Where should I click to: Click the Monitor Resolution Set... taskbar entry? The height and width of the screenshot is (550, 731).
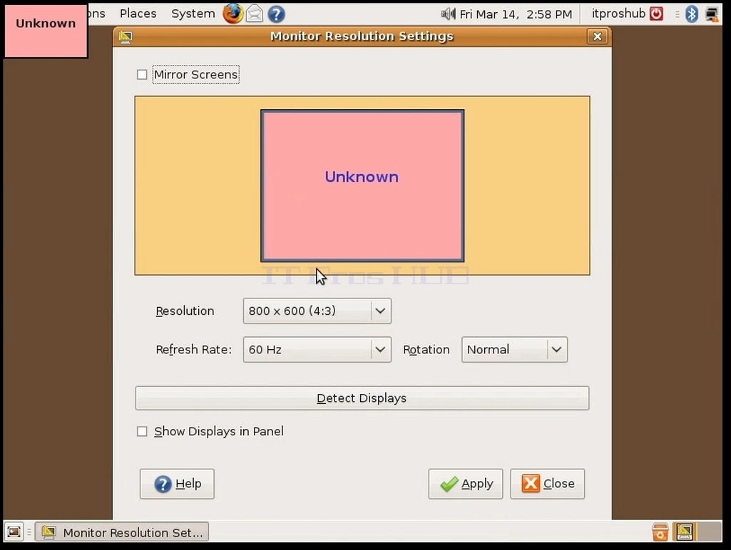click(122, 532)
